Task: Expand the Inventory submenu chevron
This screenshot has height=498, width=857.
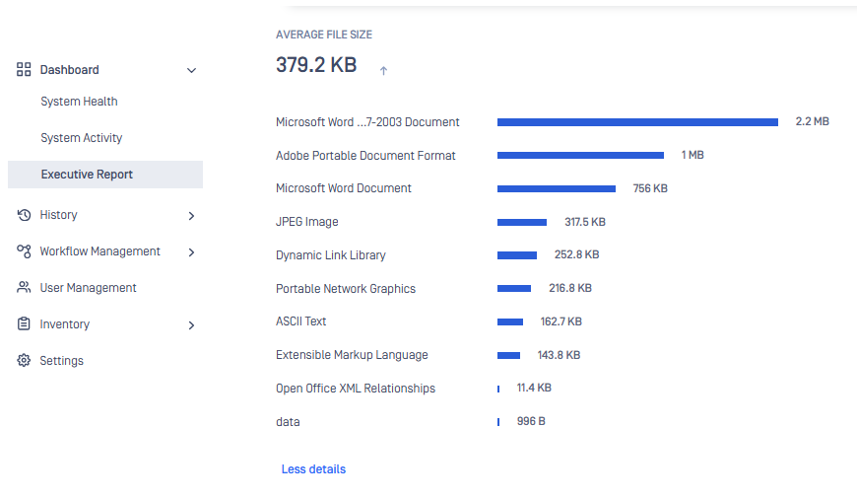Action: tap(191, 325)
